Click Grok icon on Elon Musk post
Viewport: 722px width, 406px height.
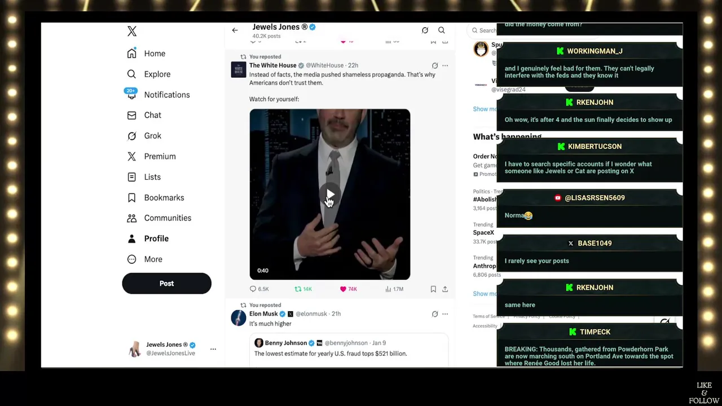(435, 314)
